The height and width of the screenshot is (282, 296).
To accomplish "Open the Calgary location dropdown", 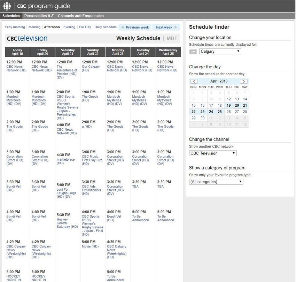I will (x=220, y=51).
